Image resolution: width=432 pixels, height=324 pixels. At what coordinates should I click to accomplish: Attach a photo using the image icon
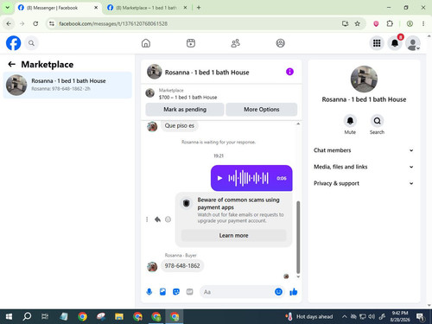[x=162, y=292]
